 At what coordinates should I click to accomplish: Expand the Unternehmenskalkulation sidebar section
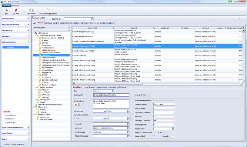pos(28,127)
